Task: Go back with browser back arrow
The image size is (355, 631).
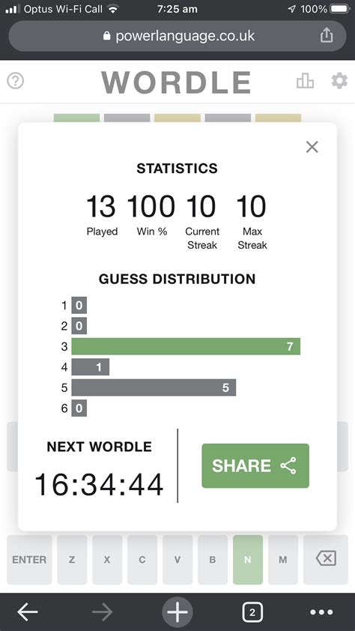Action: 28,612
